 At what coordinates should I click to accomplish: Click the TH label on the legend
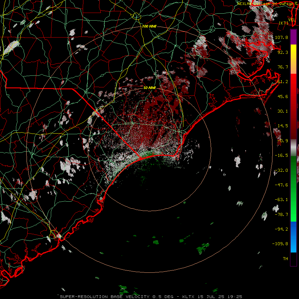[x=285, y=259]
